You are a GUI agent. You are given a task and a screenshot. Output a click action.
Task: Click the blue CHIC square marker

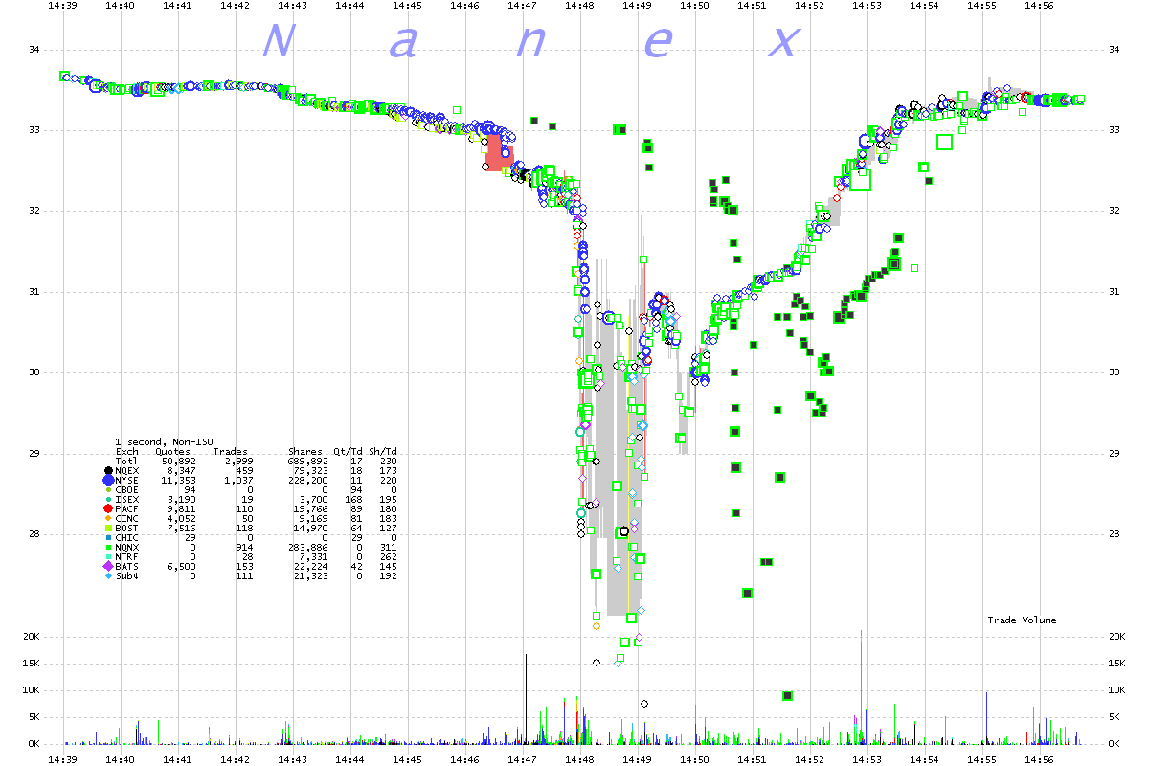pos(108,537)
